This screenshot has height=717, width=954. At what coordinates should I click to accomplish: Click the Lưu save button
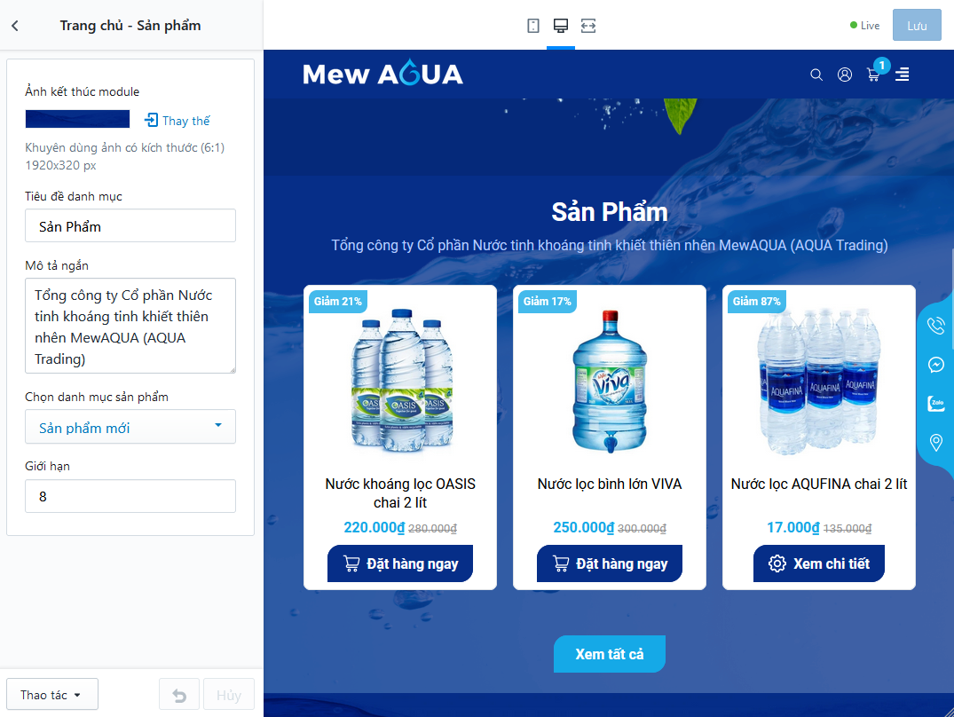pyautogui.click(x=917, y=26)
